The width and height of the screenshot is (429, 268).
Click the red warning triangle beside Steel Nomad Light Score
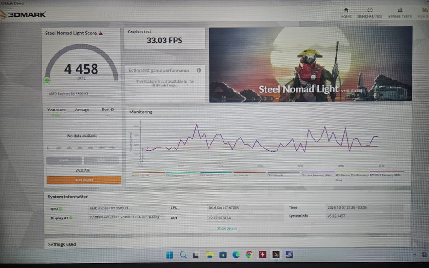[x=101, y=33]
